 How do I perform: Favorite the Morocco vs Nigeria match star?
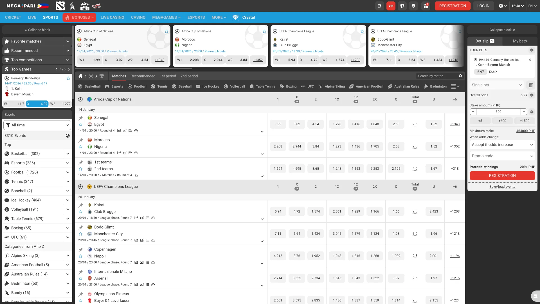(x=81, y=147)
